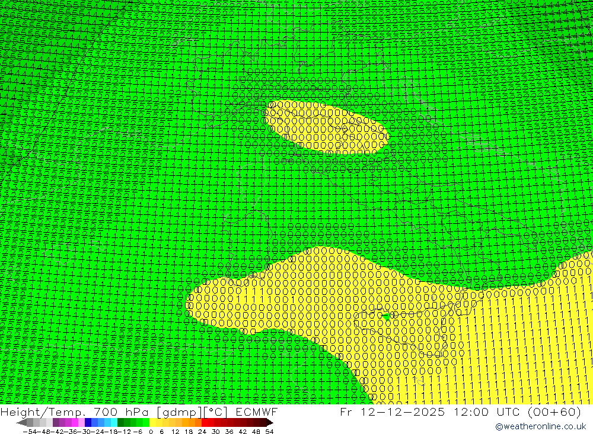Click the '[gdmp]' unit label
This screenshot has width=593, height=434.
click(179, 412)
